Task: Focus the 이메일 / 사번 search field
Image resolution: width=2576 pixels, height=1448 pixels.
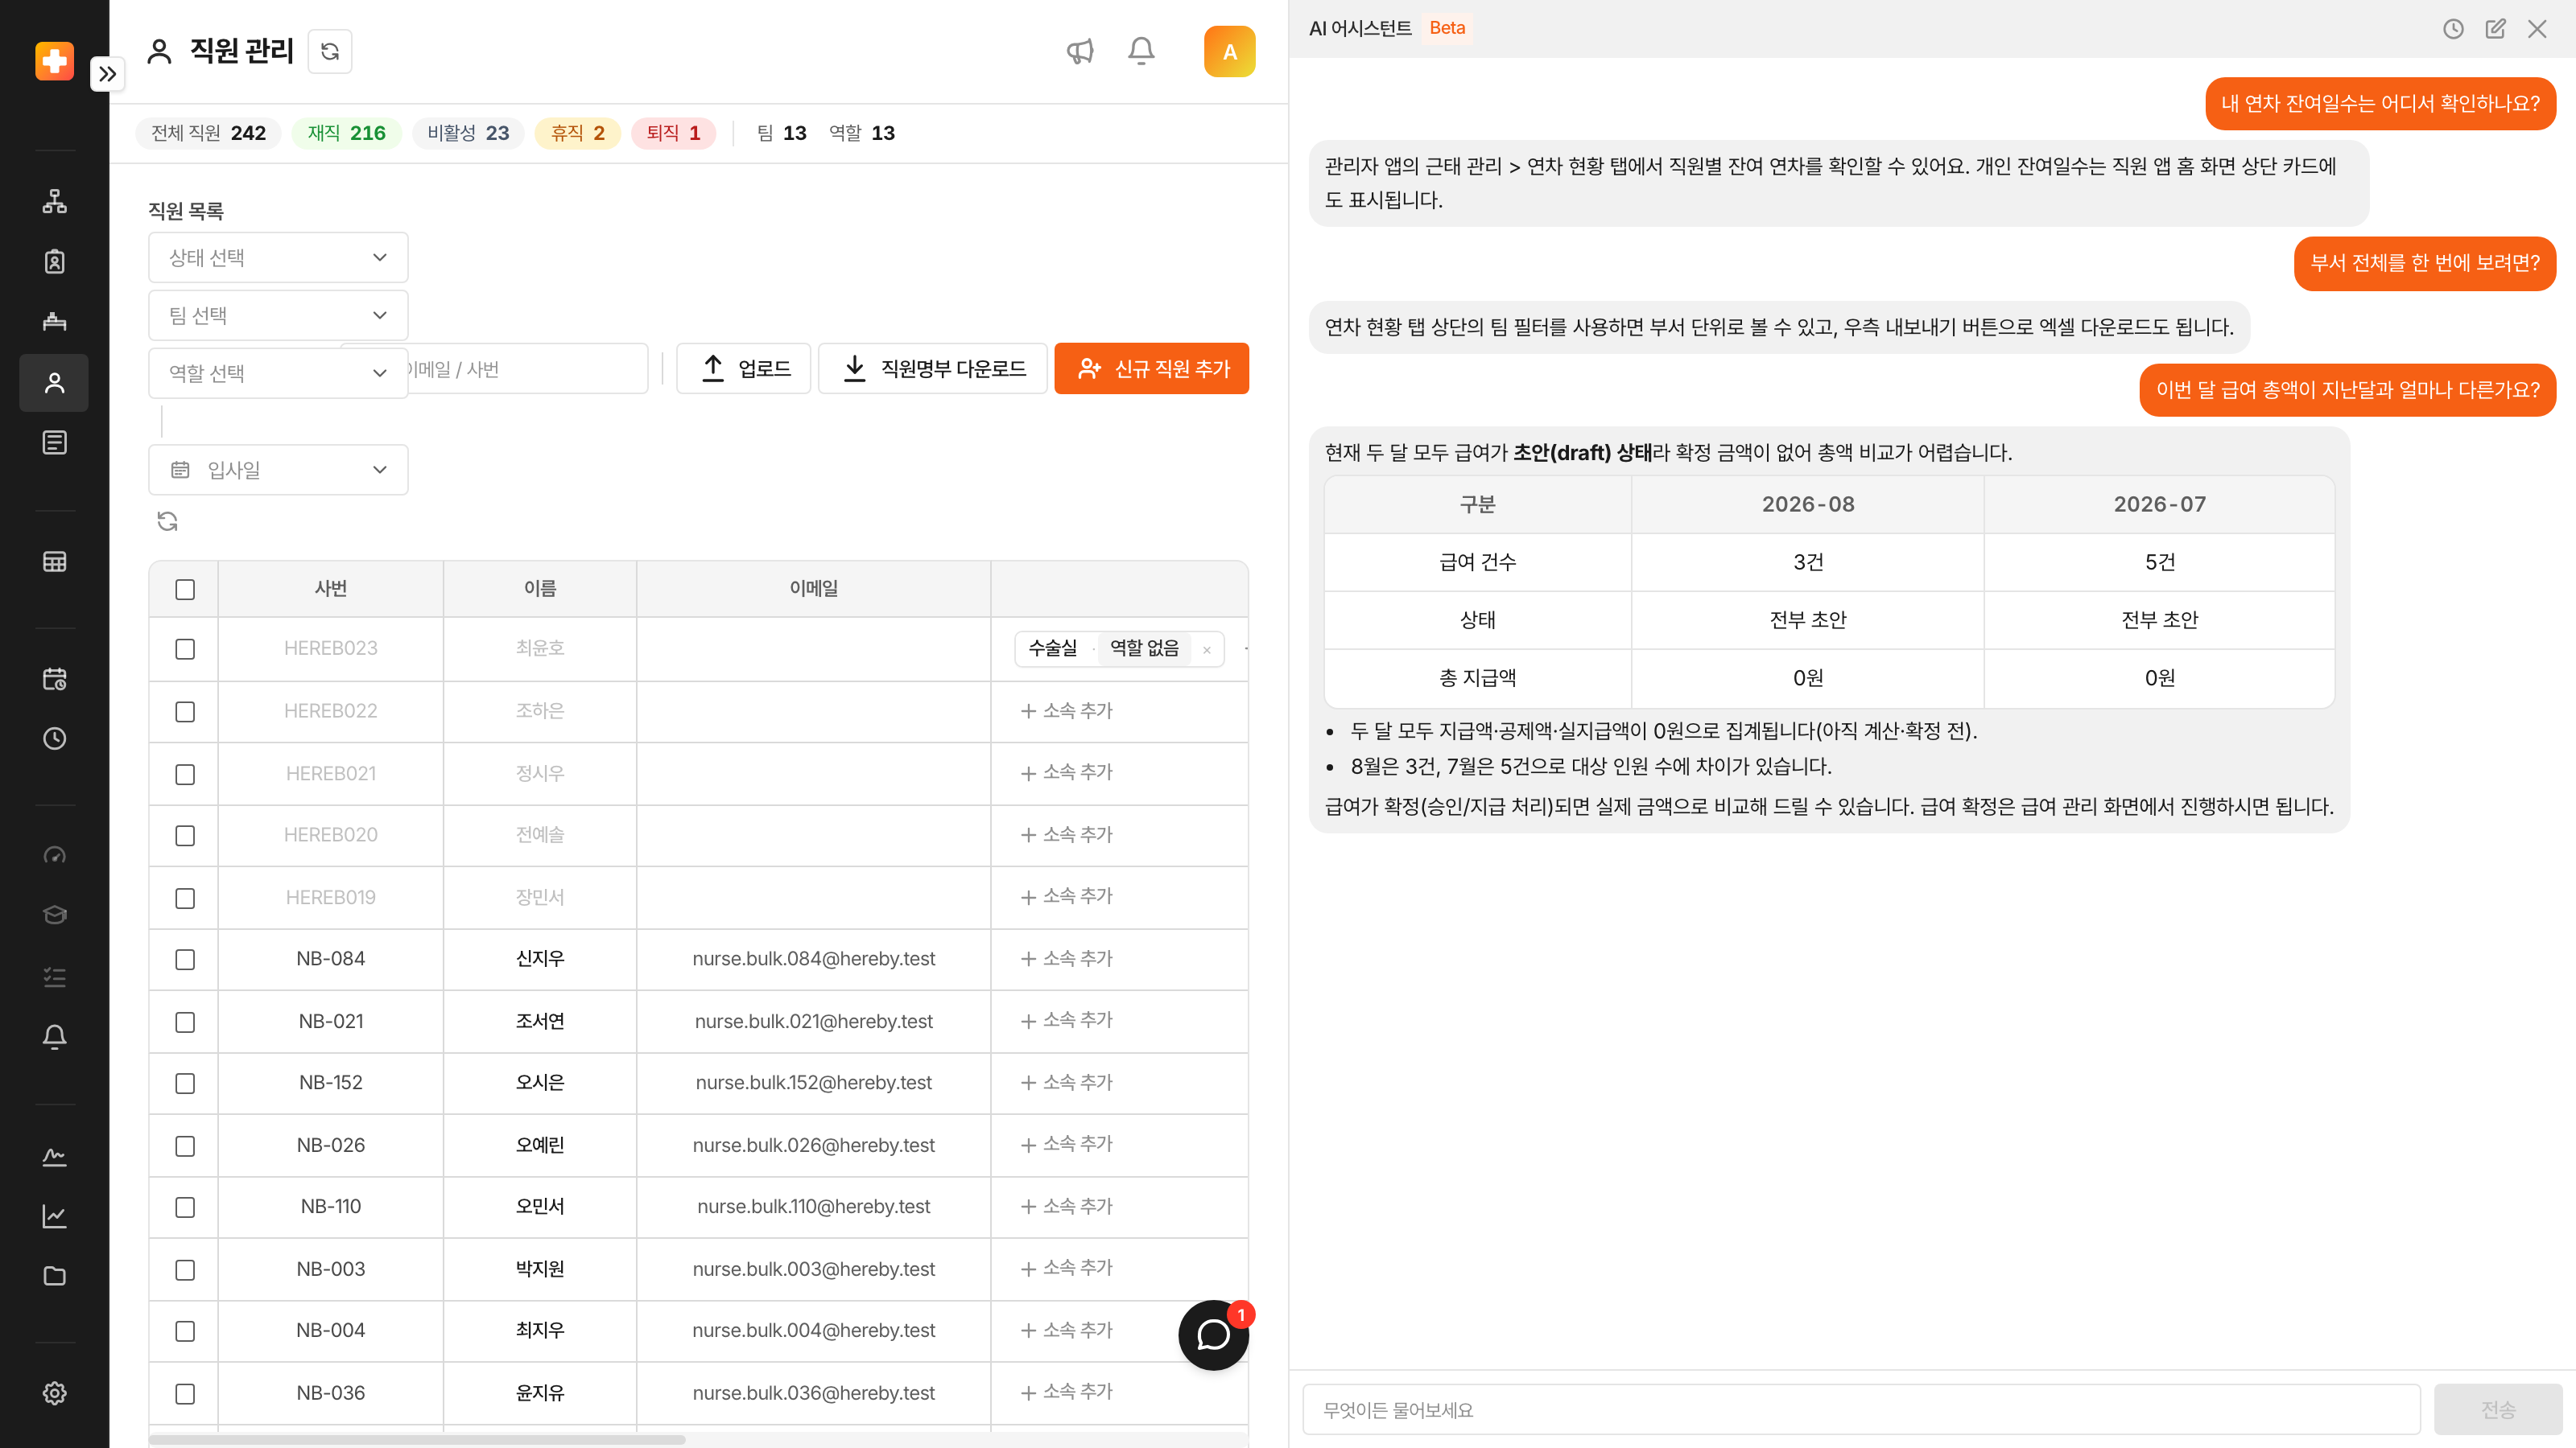Action: pos(527,368)
